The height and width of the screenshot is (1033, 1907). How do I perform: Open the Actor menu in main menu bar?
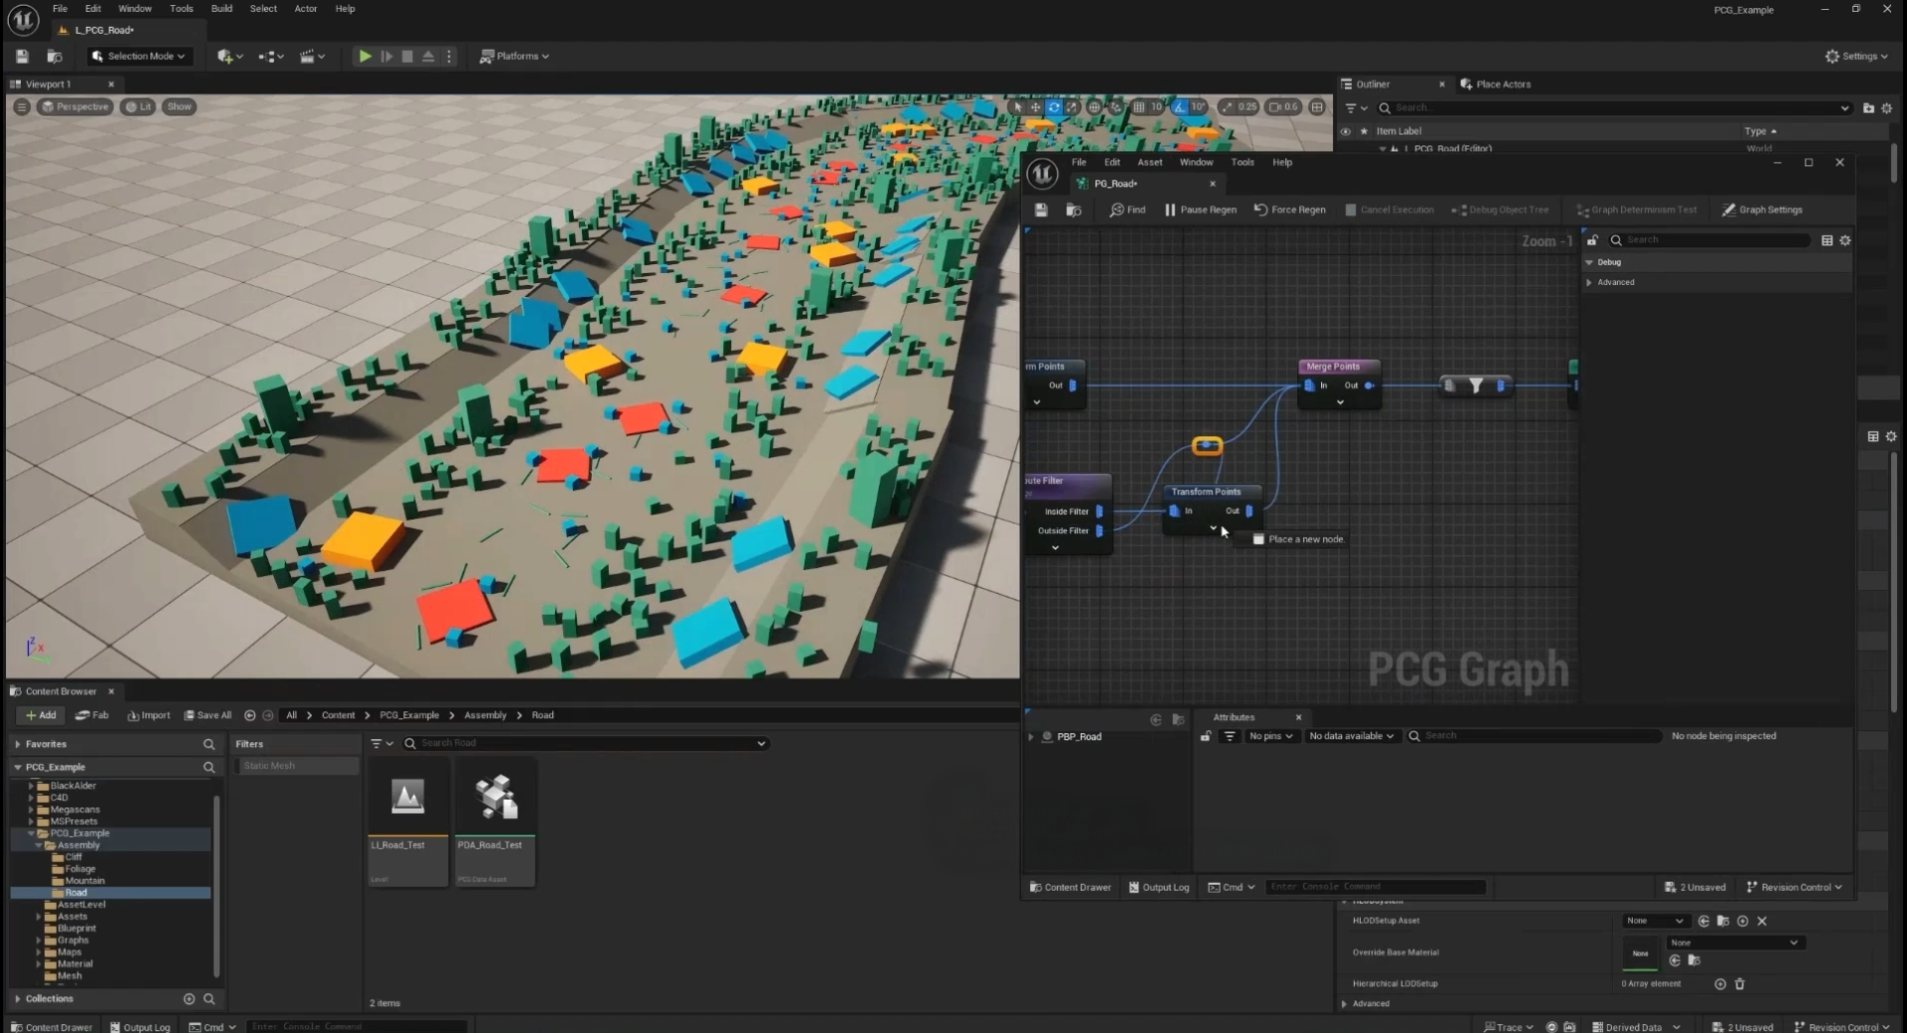point(306,9)
